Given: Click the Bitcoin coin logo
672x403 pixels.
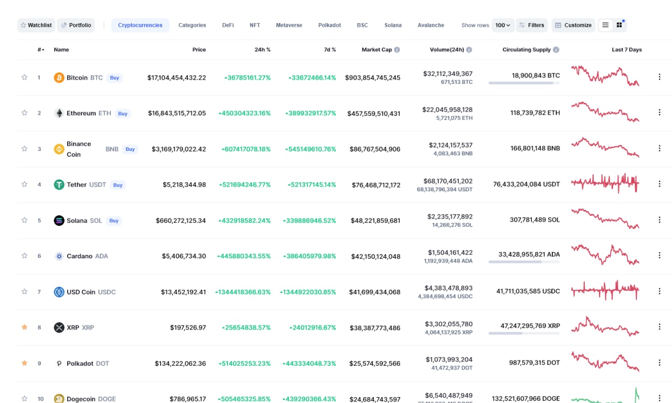Looking at the screenshot, I should (x=59, y=78).
